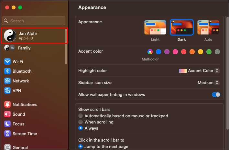The height and width of the screenshot is (150, 229).
Task: Open the Focus moon icon
Action: [x=7, y=124]
